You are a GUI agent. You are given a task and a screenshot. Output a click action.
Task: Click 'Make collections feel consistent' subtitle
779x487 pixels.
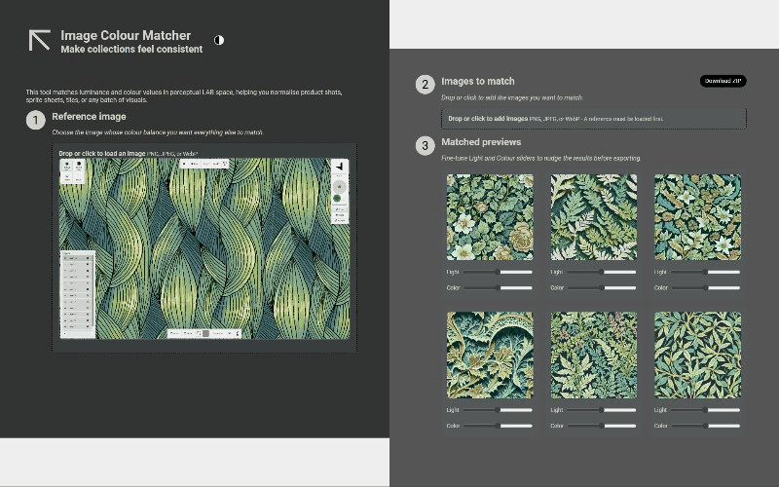pyautogui.click(x=131, y=50)
